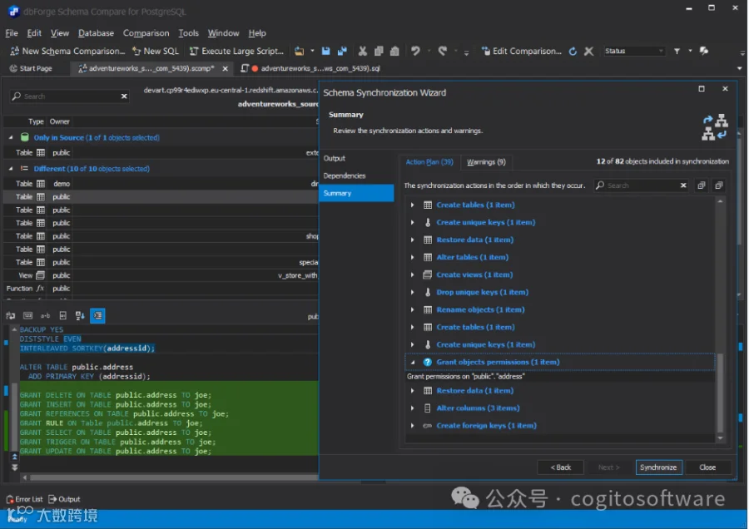The image size is (749, 529).
Task: Open the Comparison menu
Action: click(x=146, y=33)
